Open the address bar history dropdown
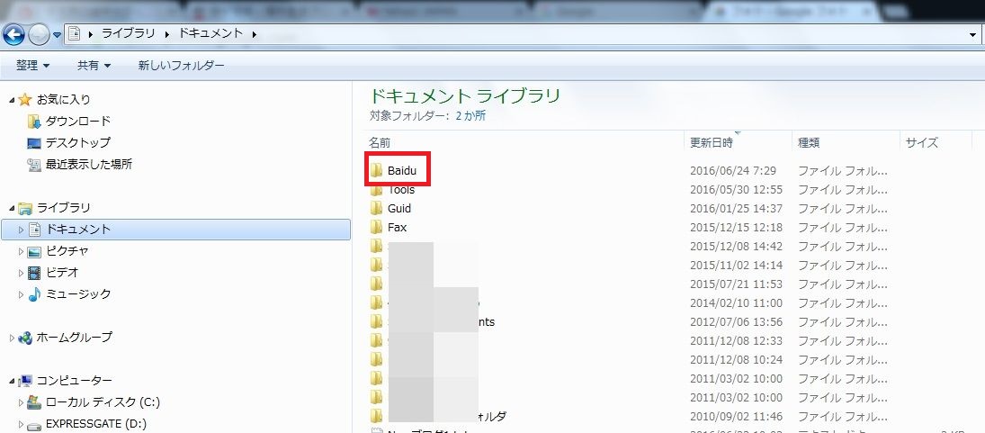 (x=972, y=34)
